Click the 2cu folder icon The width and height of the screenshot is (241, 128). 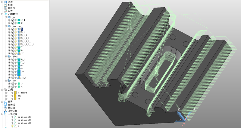[9, 81]
